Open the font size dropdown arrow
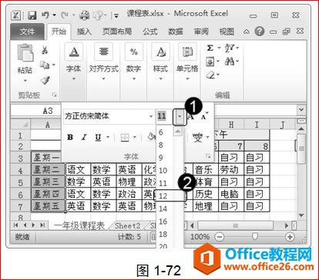The width and height of the screenshot is (319, 280). click(180, 117)
